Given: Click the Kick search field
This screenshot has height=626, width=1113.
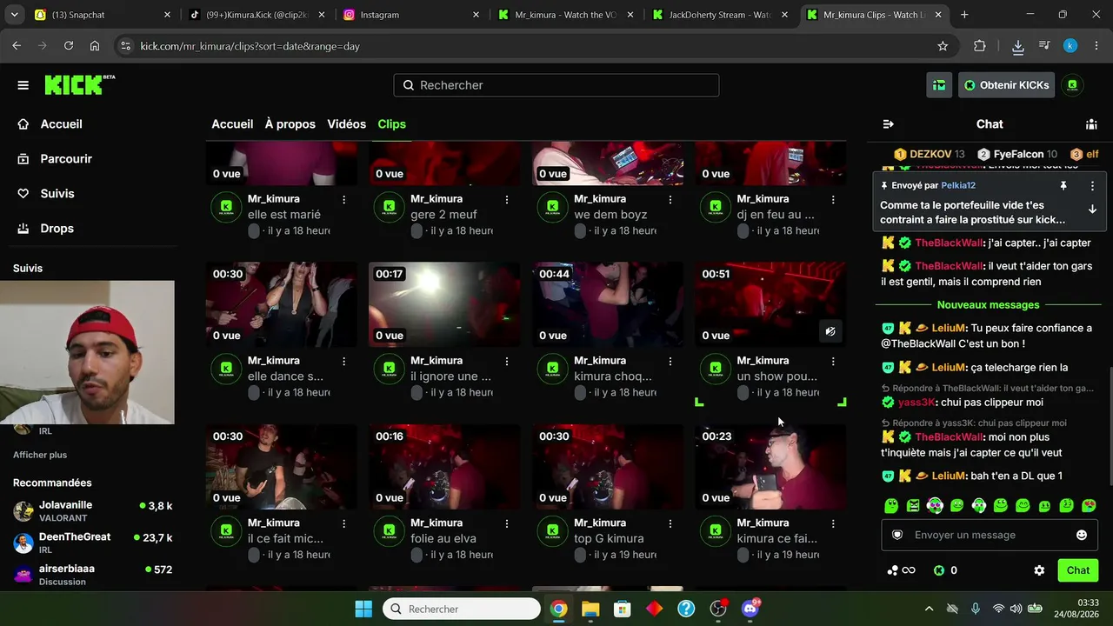Looking at the screenshot, I should pos(556,85).
